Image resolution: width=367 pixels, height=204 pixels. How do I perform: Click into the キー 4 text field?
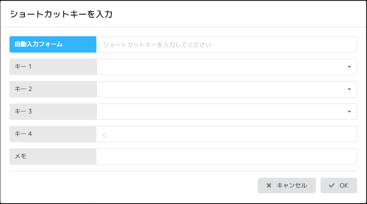tap(226, 134)
